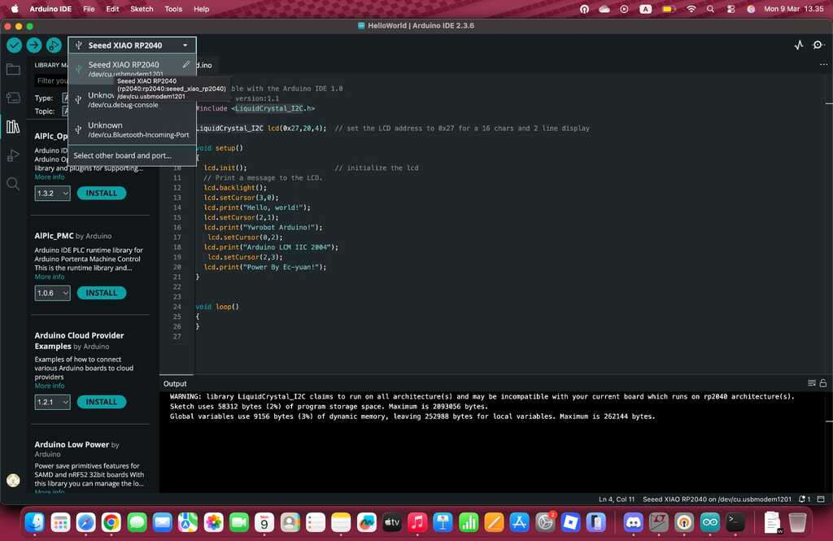
Task: Select Seeed XIAO RP2040 on usbmodem1201 in the list
Action: (132, 68)
